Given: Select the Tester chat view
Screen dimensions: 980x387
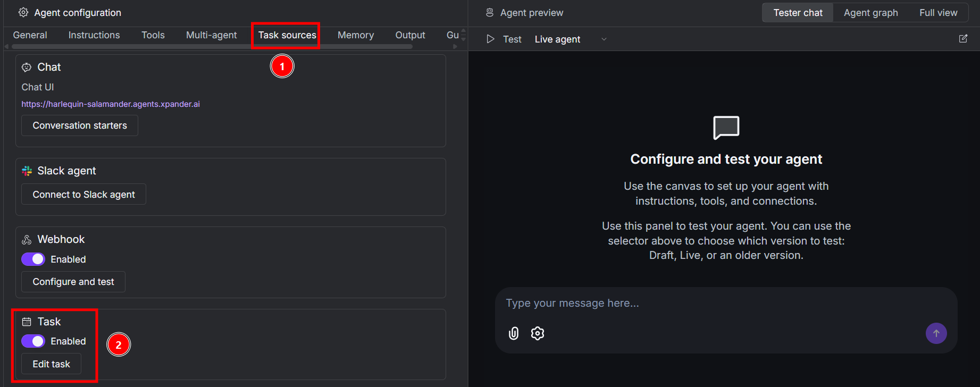Looking at the screenshot, I should [x=798, y=13].
